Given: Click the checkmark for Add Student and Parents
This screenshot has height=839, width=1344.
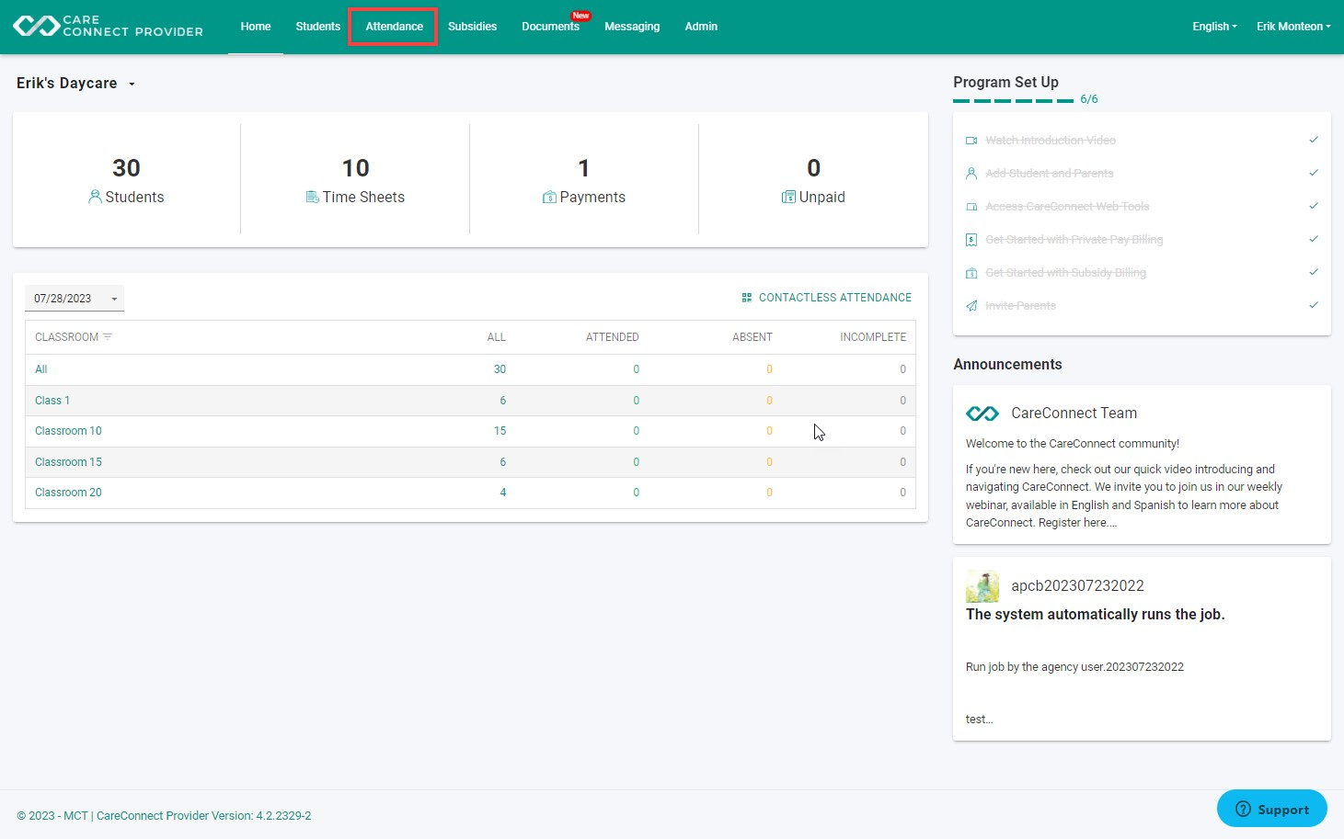Looking at the screenshot, I should tap(1314, 173).
